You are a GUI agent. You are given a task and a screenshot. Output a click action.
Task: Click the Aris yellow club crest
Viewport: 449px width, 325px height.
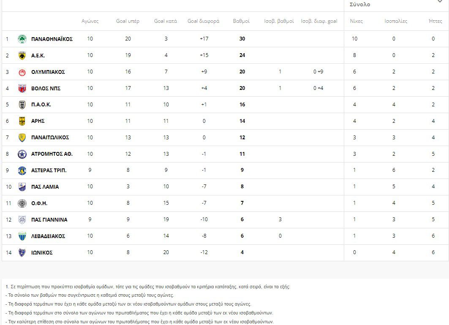click(22, 121)
